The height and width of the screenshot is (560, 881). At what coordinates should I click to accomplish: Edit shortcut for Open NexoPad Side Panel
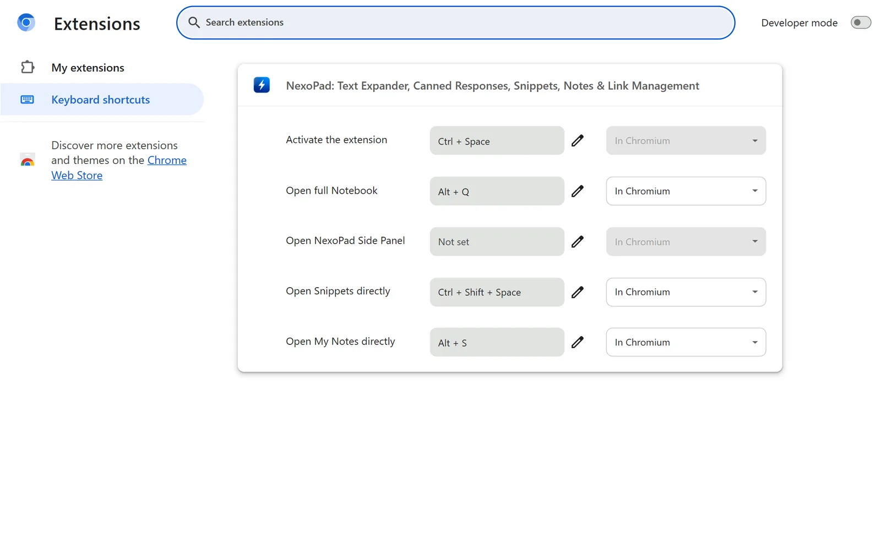click(x=577, y=242)
